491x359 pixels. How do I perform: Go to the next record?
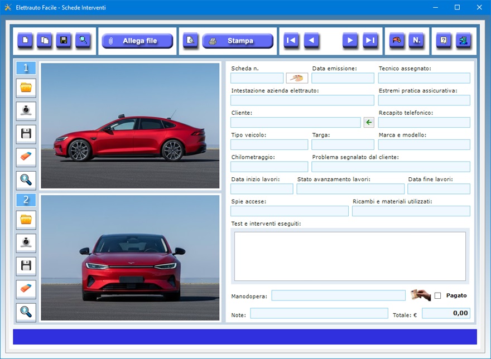point(350,41)
